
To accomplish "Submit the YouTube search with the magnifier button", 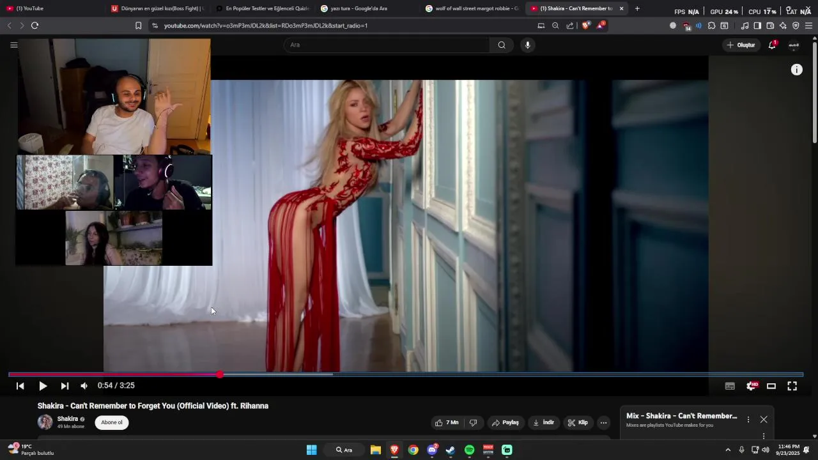I will tap(502, 45).
